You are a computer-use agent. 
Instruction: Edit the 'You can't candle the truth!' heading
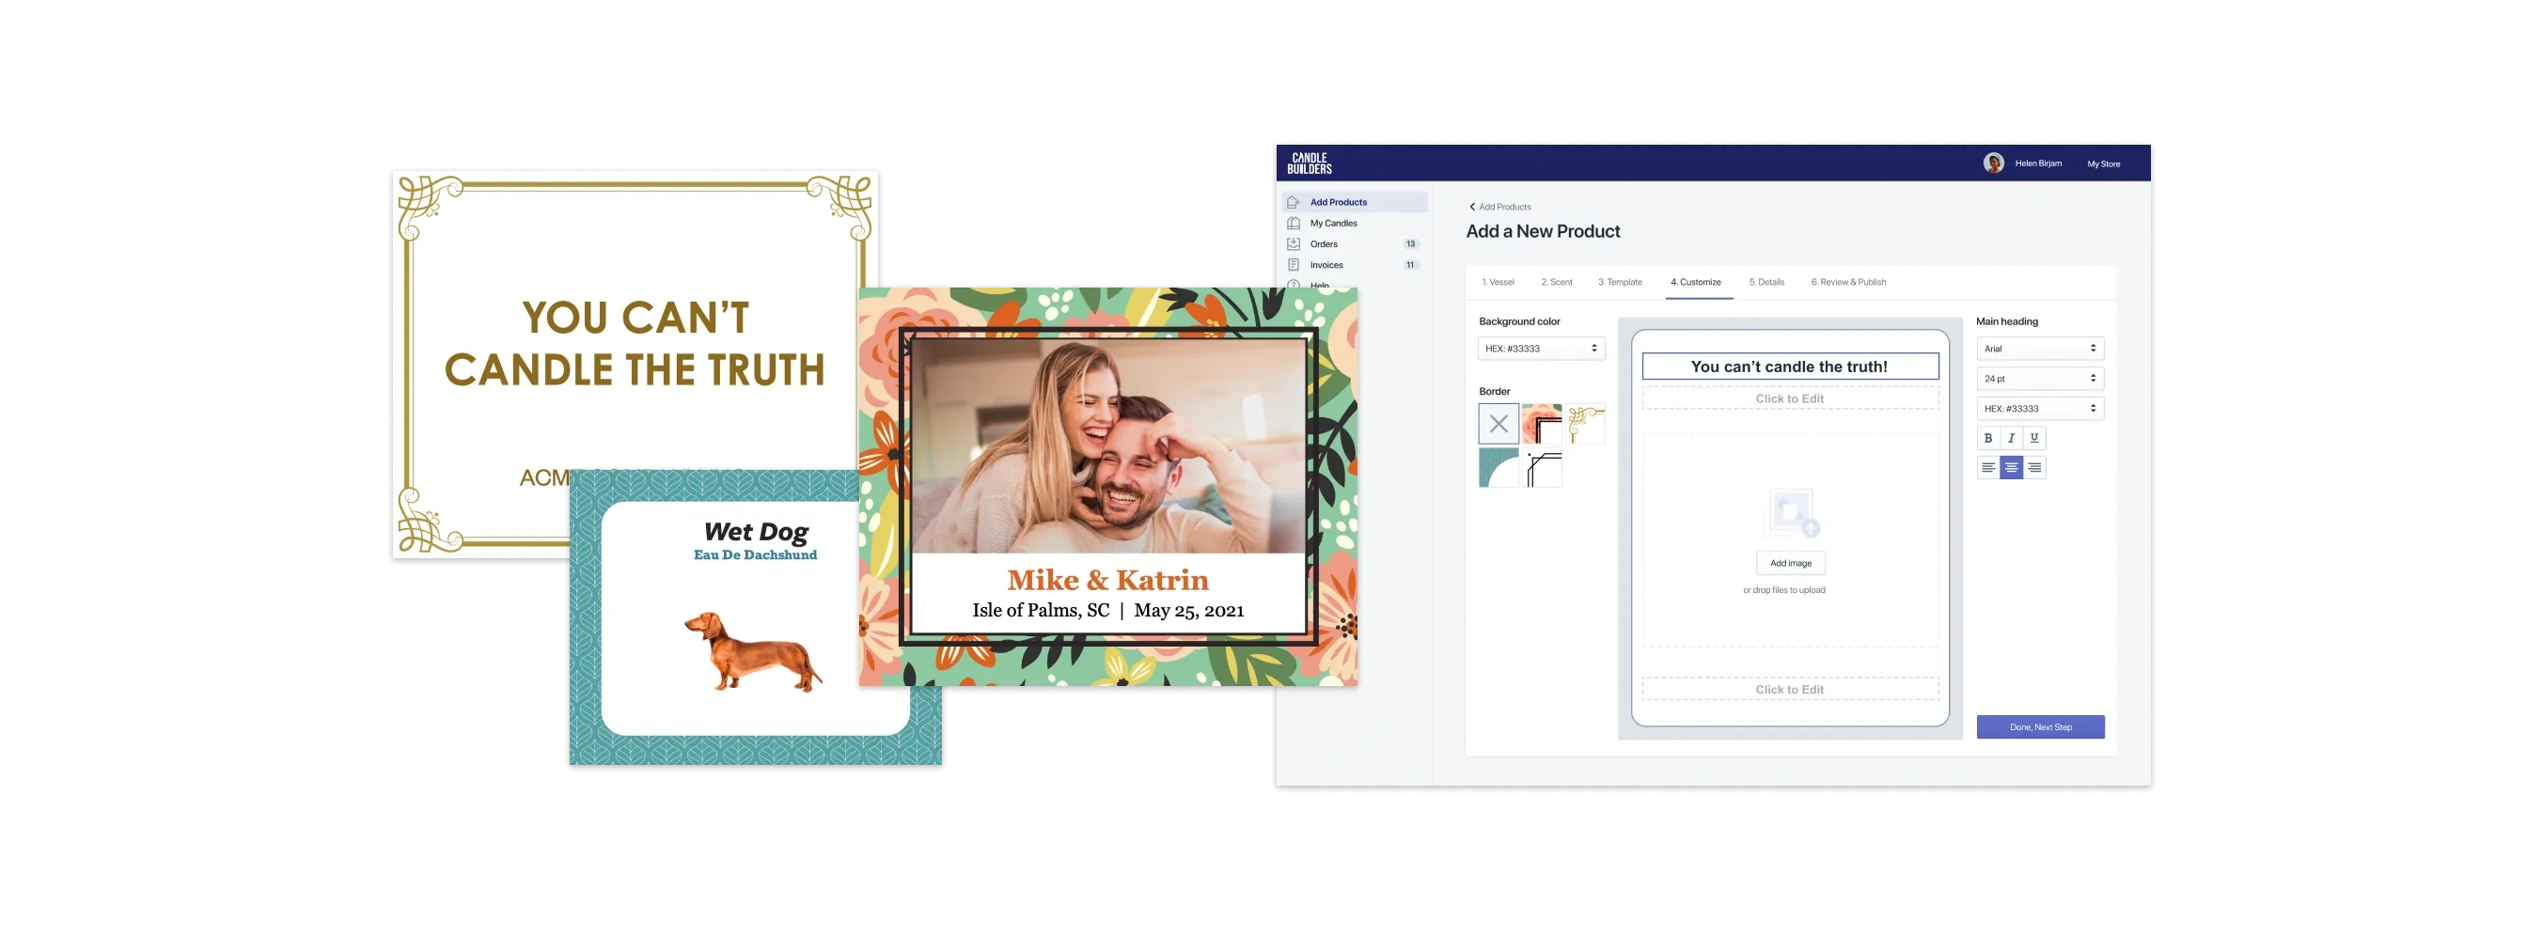(1789, 367)
